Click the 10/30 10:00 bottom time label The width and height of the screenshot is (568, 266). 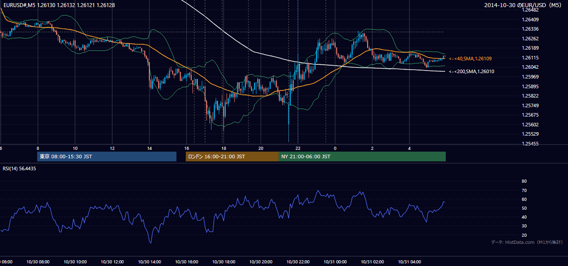click(x=74, y=262)
